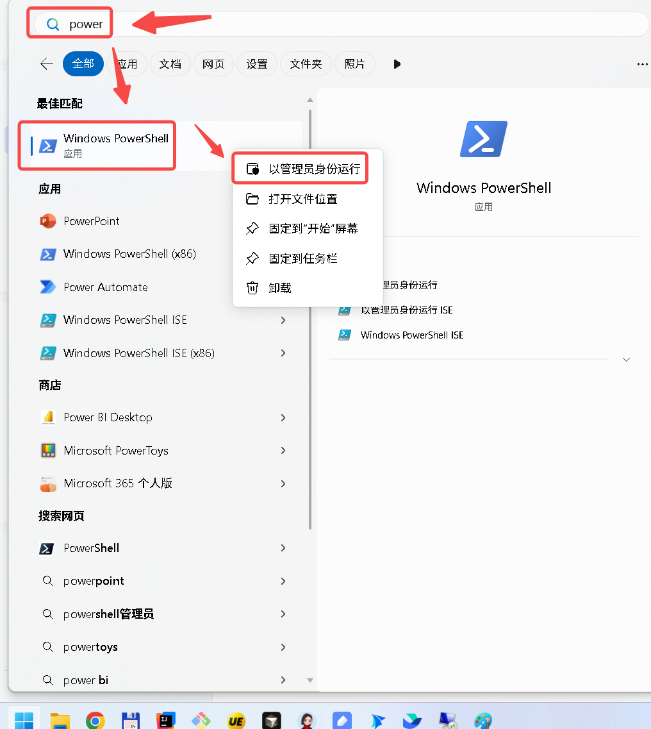Launch Google Chrome from the taskbar
Image resolution: width=651 pixels, height=729 pixels.
click(x=95, y=721)
